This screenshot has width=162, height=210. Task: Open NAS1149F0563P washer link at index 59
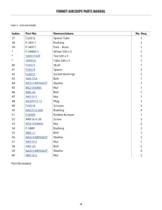(36, 151)
